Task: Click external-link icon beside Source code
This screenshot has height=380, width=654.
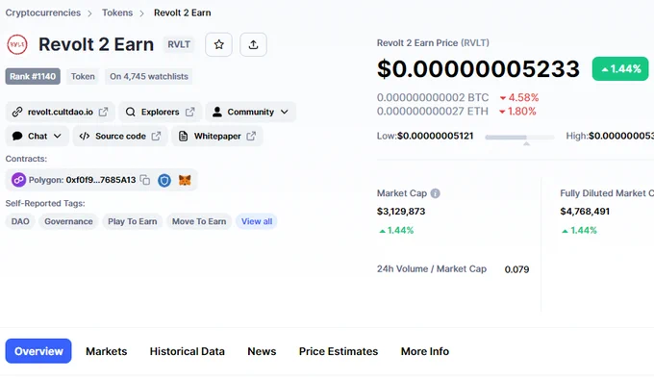Action: 156,136
